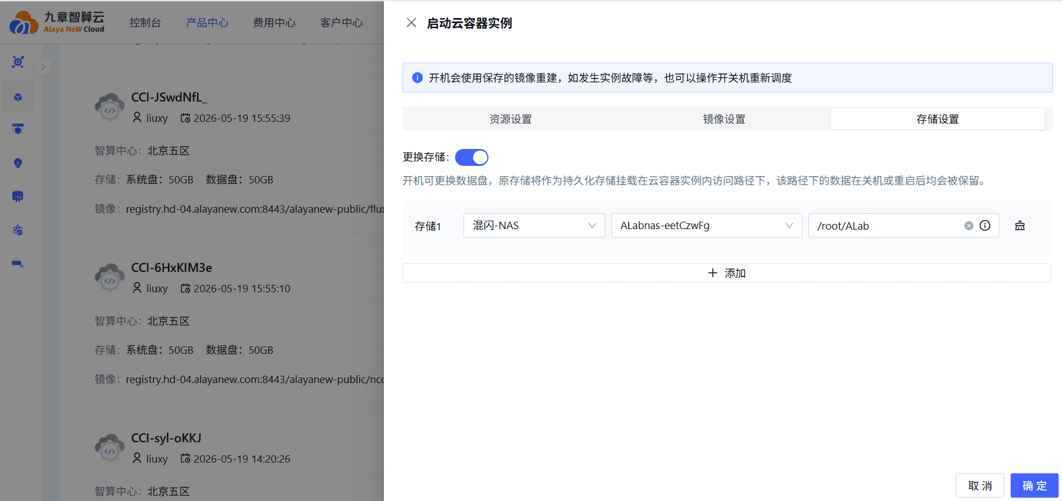Image resolution: width=1062 pixels, height=501 pixels.
Task: Click the 添加 storage button
Action: click(x=727, y=273)
